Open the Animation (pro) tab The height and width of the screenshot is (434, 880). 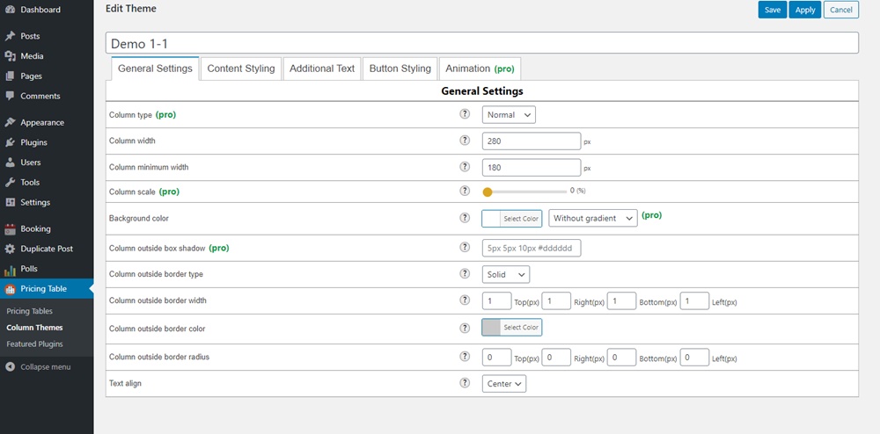coord(480,69)
